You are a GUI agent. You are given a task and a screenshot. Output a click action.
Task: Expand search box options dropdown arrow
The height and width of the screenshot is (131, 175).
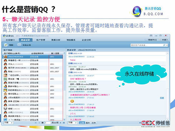point(167,45)
